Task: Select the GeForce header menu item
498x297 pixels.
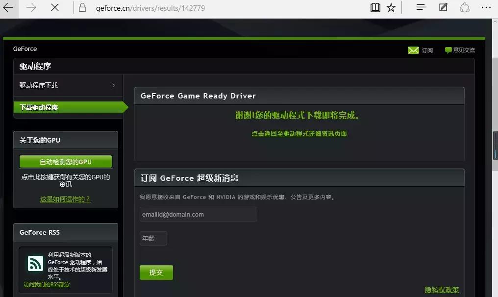Action: (x=25, y=49)
